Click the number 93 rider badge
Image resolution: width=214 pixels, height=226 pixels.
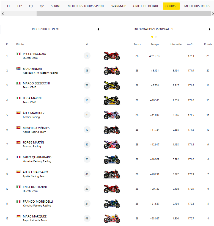click(x=87, y=218)
